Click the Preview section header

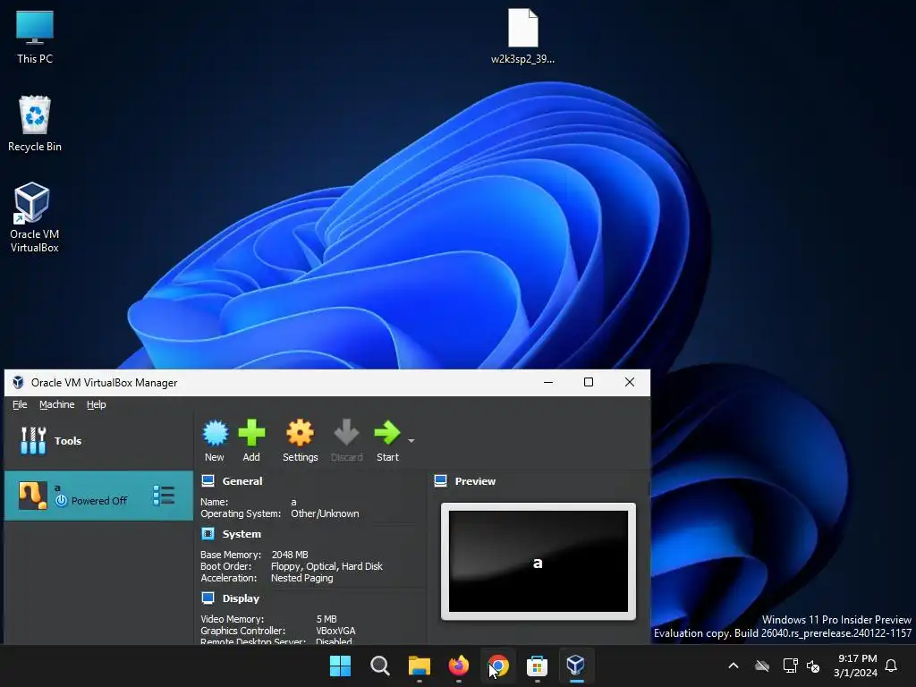475,481
